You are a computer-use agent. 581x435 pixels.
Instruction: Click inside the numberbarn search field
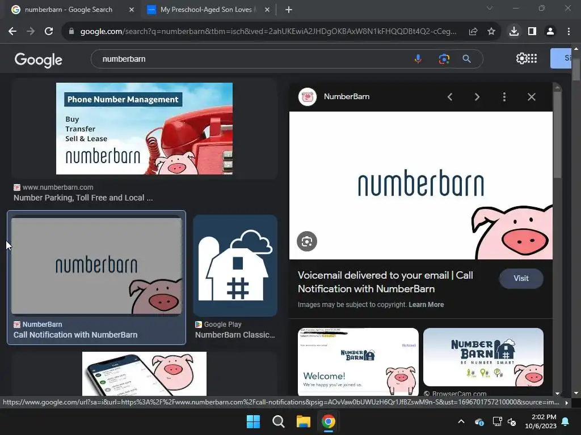click(252, 59)
